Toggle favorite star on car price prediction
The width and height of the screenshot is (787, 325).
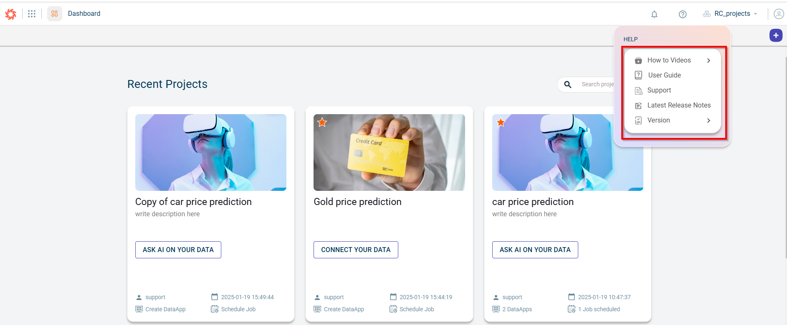pyautogui.click(x=501, y=122)
